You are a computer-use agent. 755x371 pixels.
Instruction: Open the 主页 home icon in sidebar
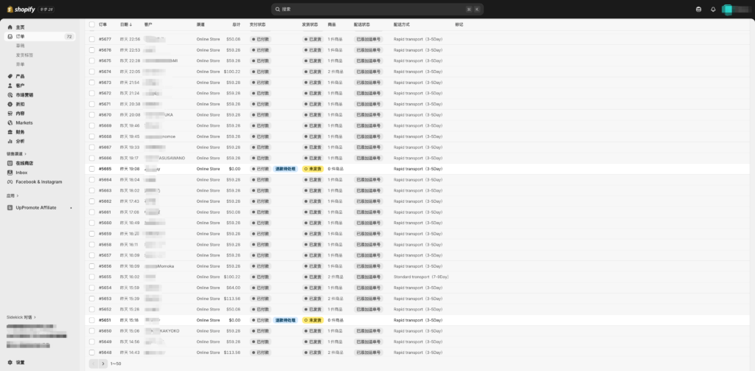[x=10, y=27]
